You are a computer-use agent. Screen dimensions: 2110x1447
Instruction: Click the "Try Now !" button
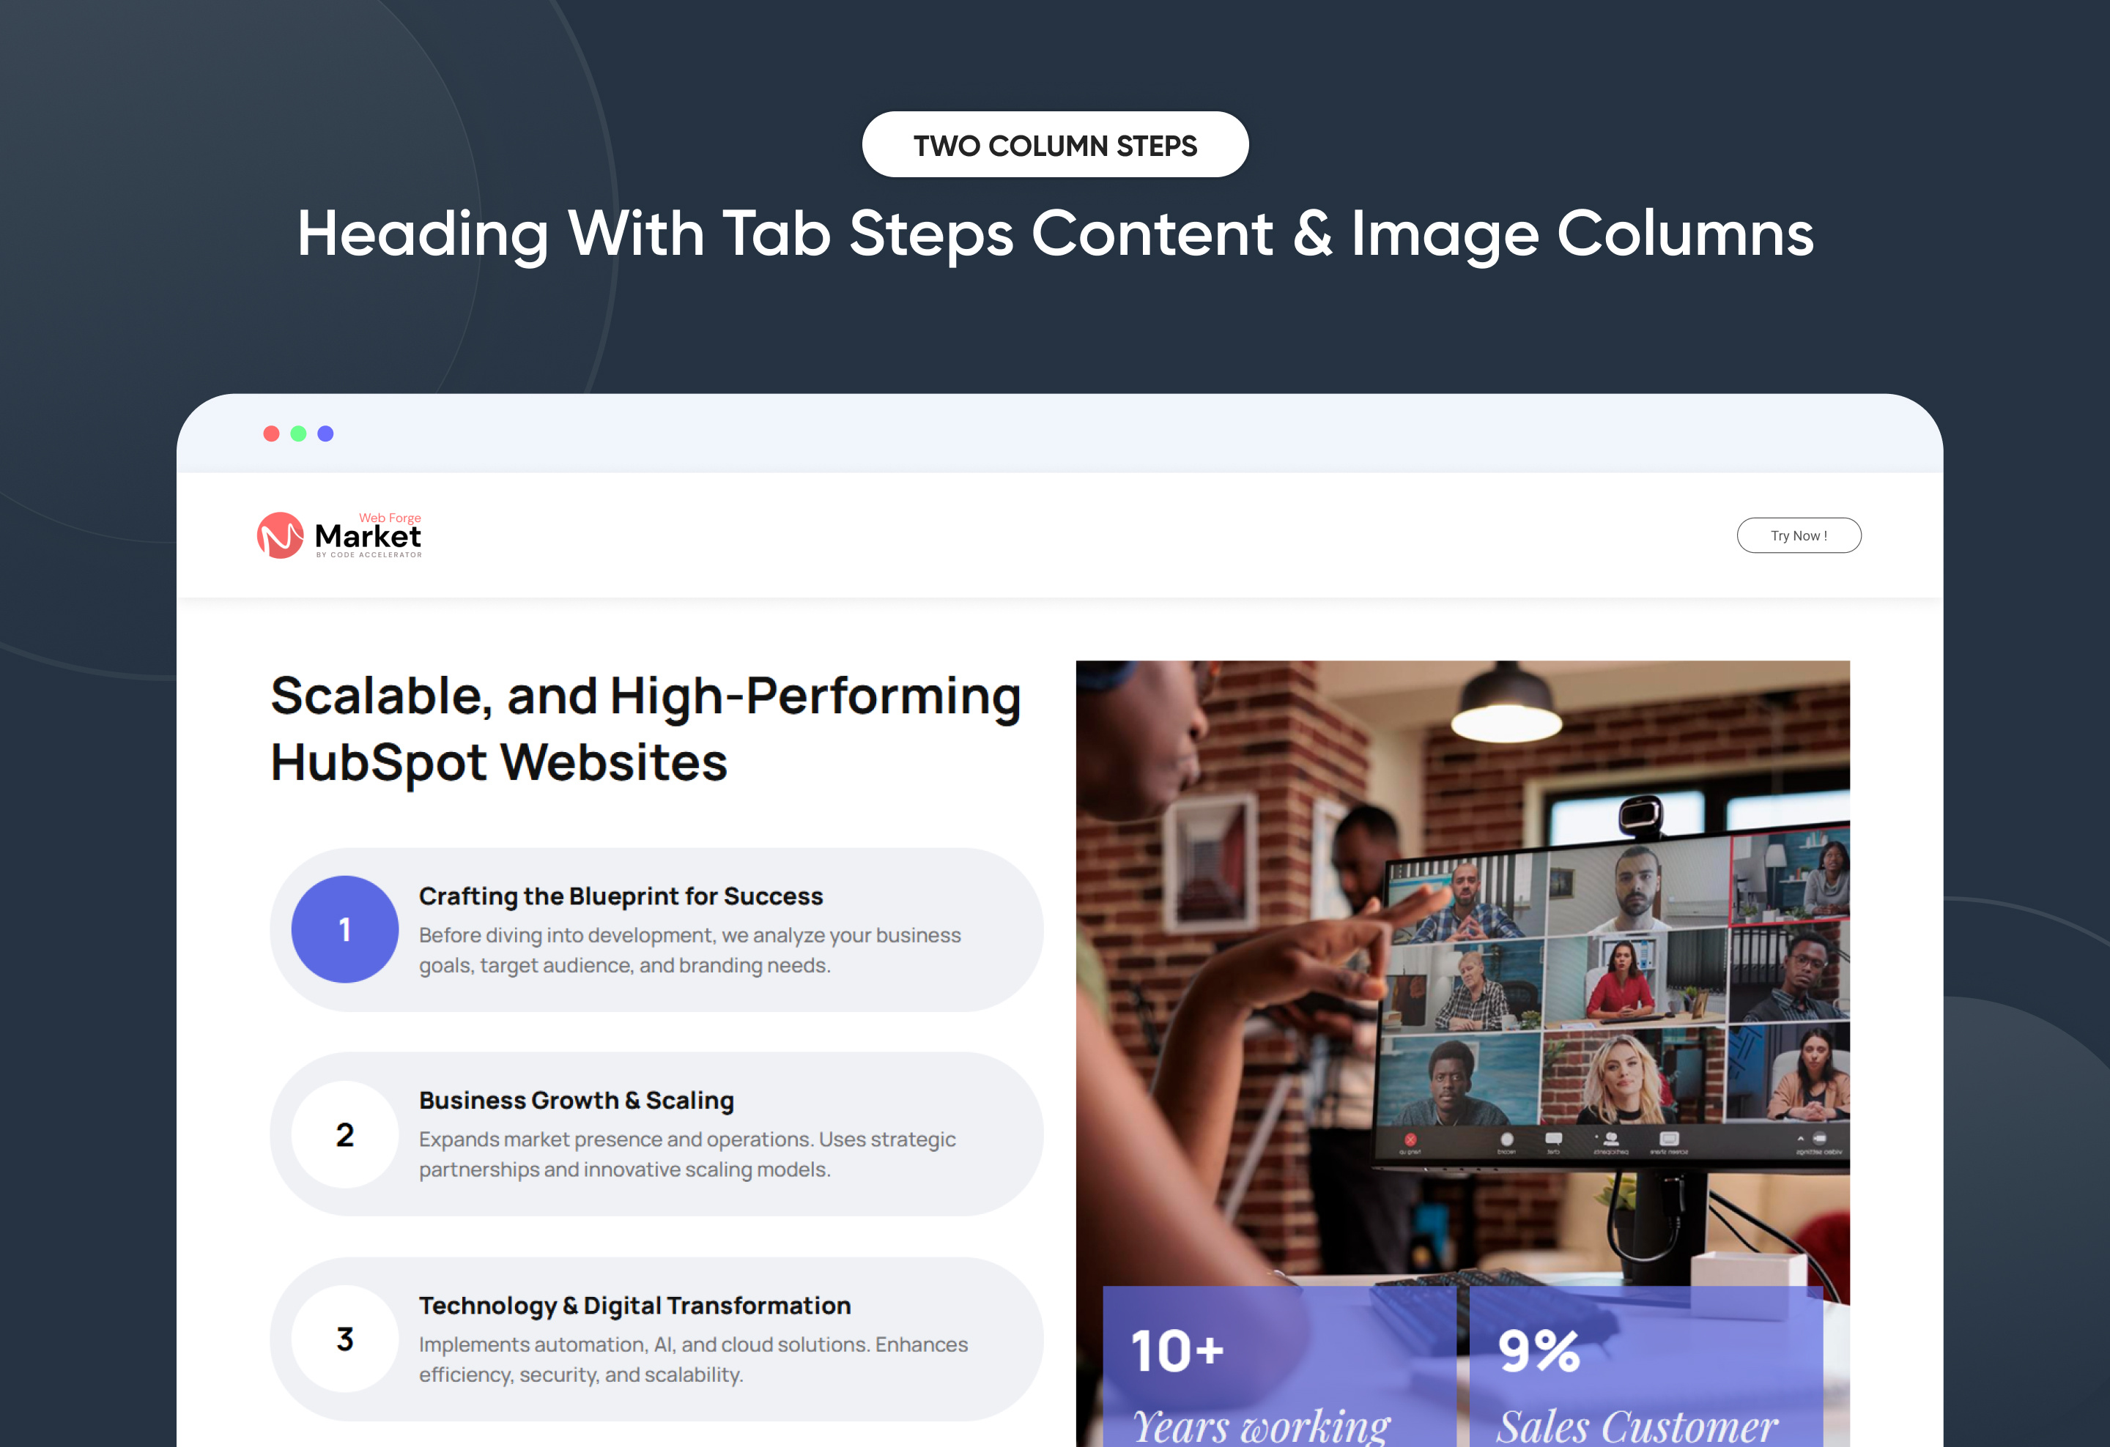pos(1799,535)
